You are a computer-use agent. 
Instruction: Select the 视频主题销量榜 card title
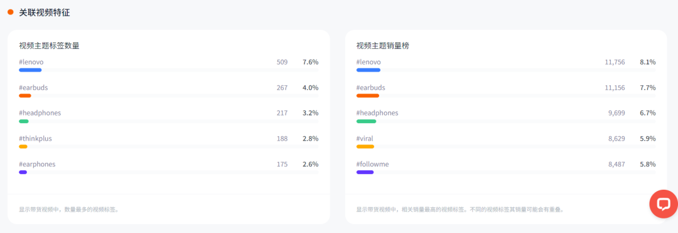coord(383,46)
